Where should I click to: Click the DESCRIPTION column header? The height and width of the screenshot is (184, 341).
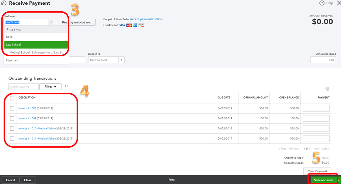coord(27,97)
